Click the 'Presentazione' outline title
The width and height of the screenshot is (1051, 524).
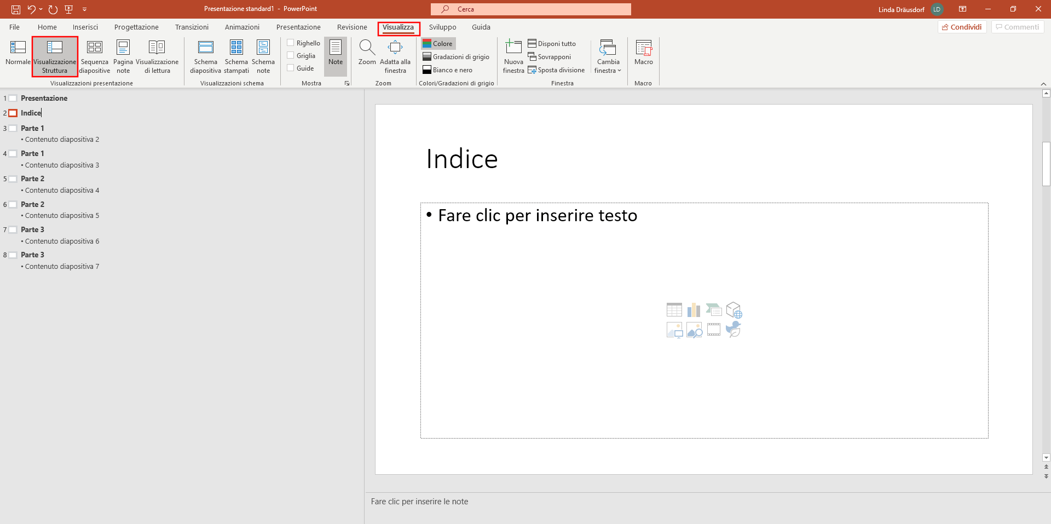44,99
